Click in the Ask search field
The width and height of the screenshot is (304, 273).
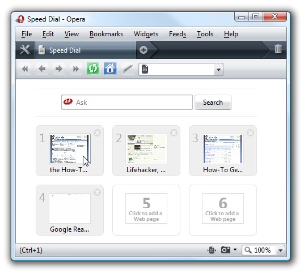pyautogui.click(x=127, y=102)
